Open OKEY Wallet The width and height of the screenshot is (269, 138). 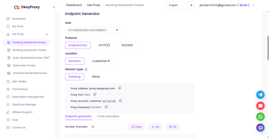(x=19, y=81)
